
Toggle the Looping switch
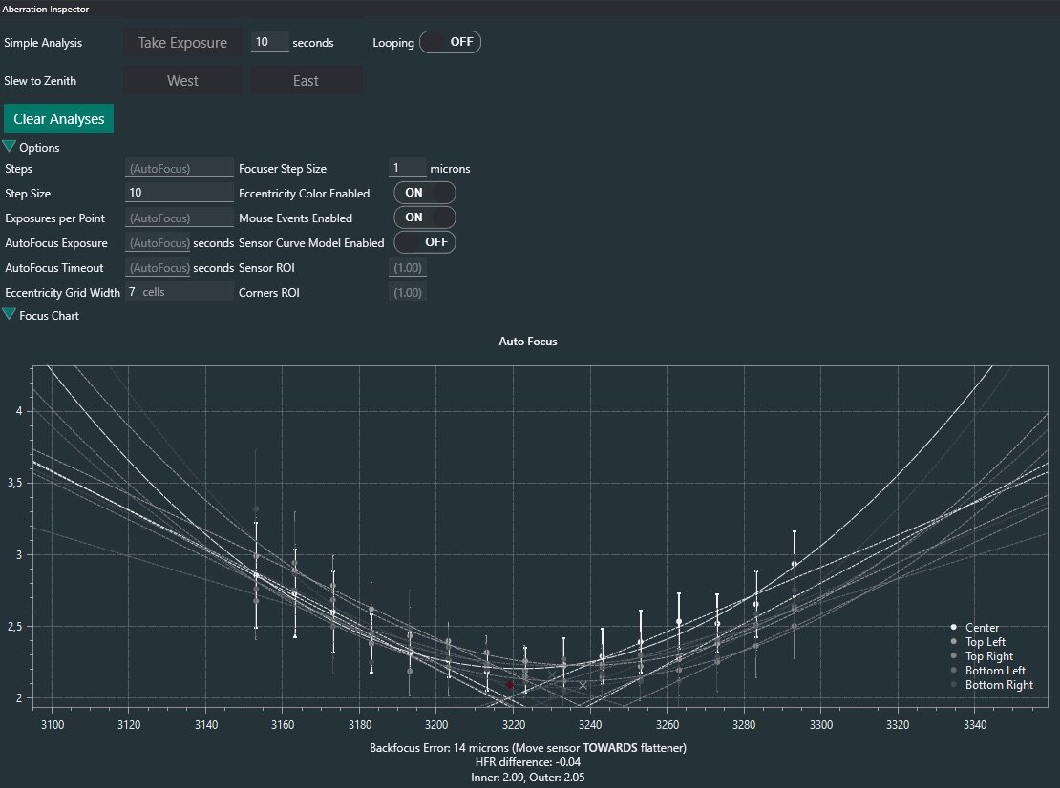pyautogui.click(x=450, y=42)
